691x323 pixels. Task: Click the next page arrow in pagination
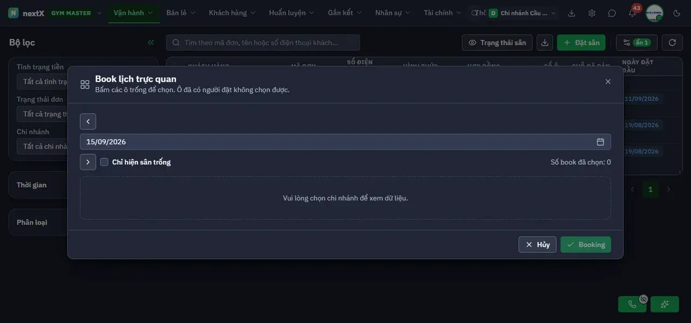(669, 190)
